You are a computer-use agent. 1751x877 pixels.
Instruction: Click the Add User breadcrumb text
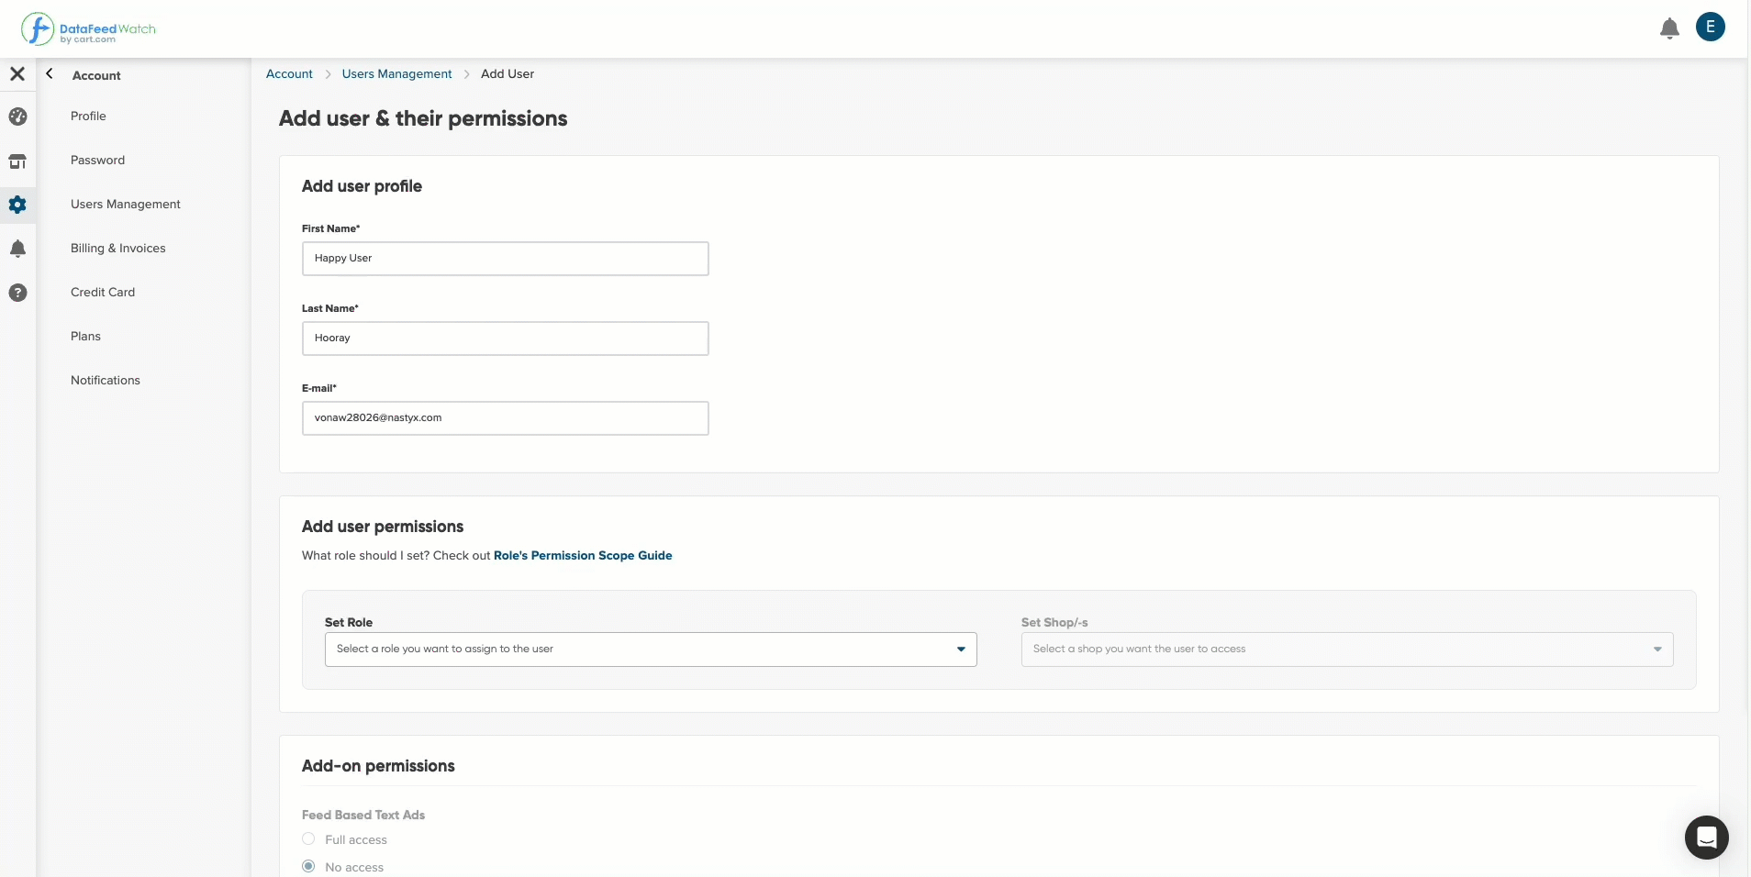coord(507,73)
